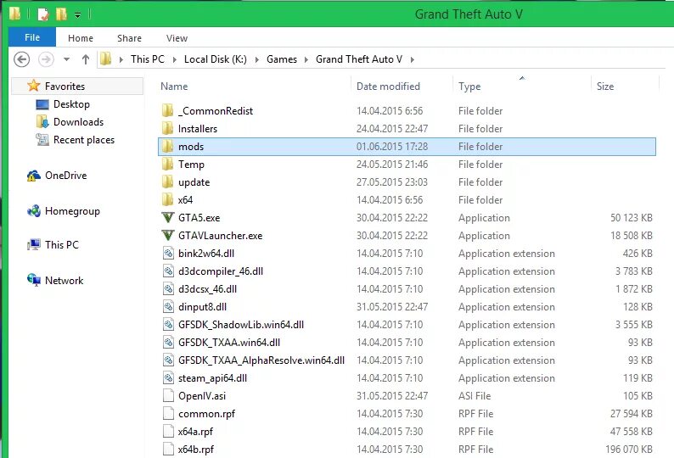Sort by the Size column header

click(x=604, y=86)
